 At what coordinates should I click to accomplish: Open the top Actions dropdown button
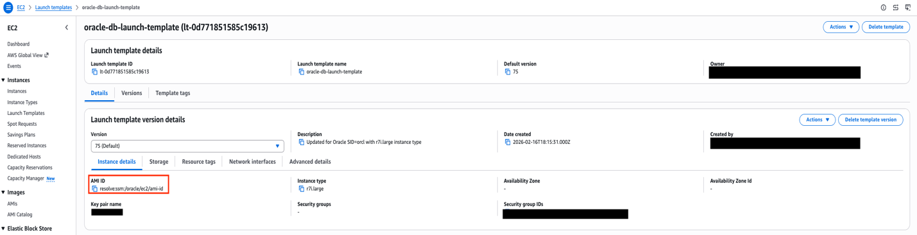(x=841, y=27)
